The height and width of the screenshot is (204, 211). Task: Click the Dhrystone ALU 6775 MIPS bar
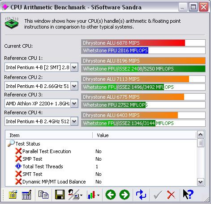(x=143, y=97)
